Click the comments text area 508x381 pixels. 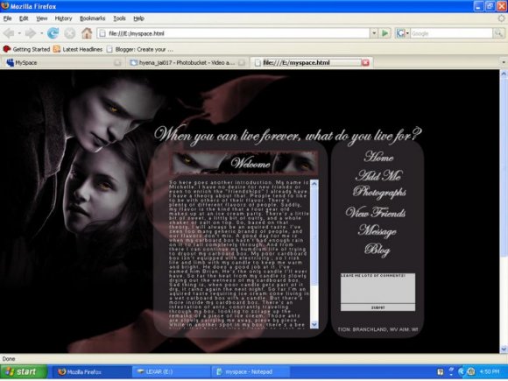tap(377, 288)
